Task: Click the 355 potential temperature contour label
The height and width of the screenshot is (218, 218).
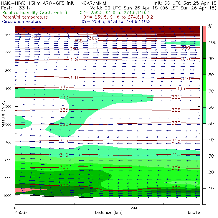Action: click(x=78, y=41)
